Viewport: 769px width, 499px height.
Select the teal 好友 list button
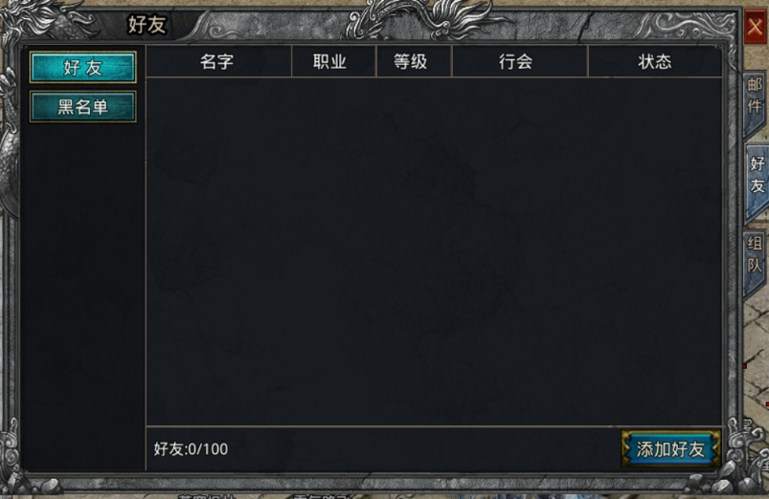[83, 67]
